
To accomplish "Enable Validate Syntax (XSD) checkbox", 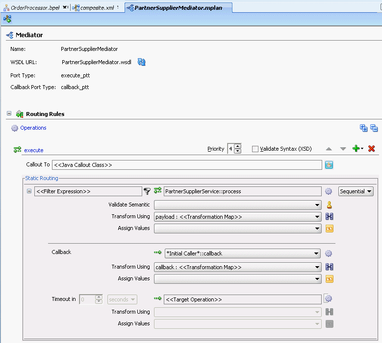I will pos(255,149).
